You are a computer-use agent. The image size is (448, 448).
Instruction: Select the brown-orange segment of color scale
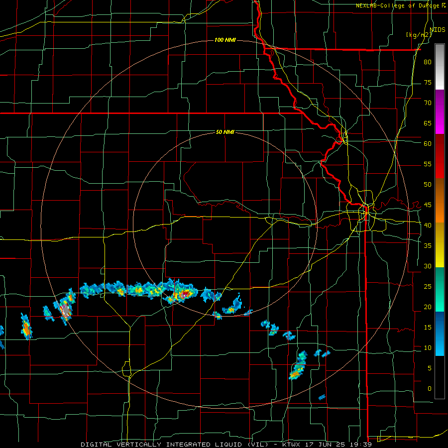tap(440, 200)
